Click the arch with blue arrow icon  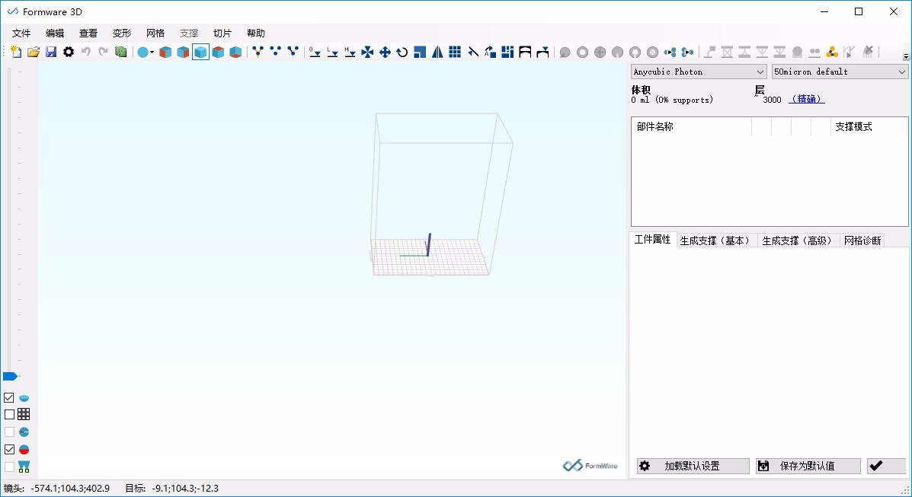coord(542,53)
